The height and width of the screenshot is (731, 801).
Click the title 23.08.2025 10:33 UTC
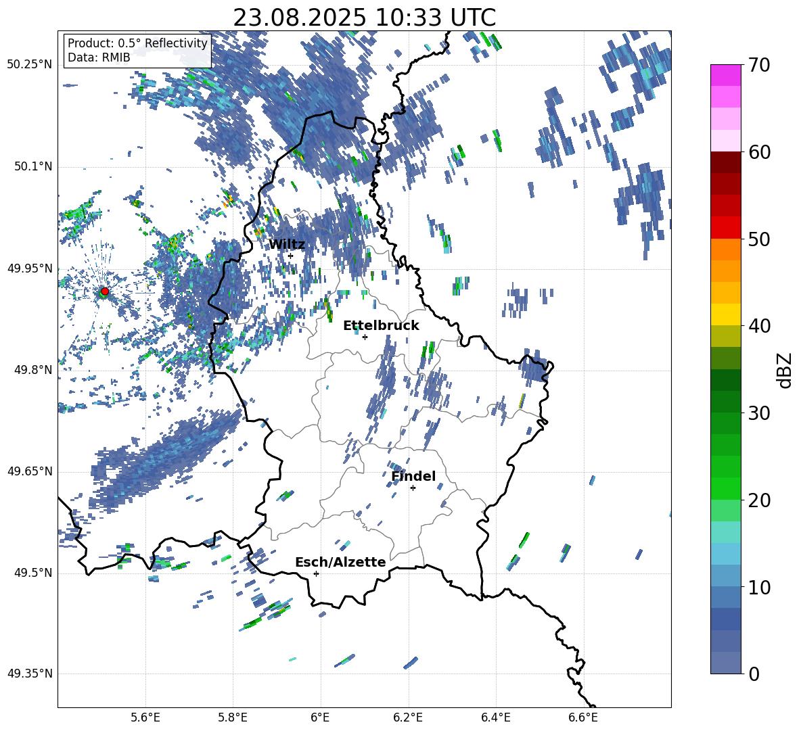coord(365,18)
